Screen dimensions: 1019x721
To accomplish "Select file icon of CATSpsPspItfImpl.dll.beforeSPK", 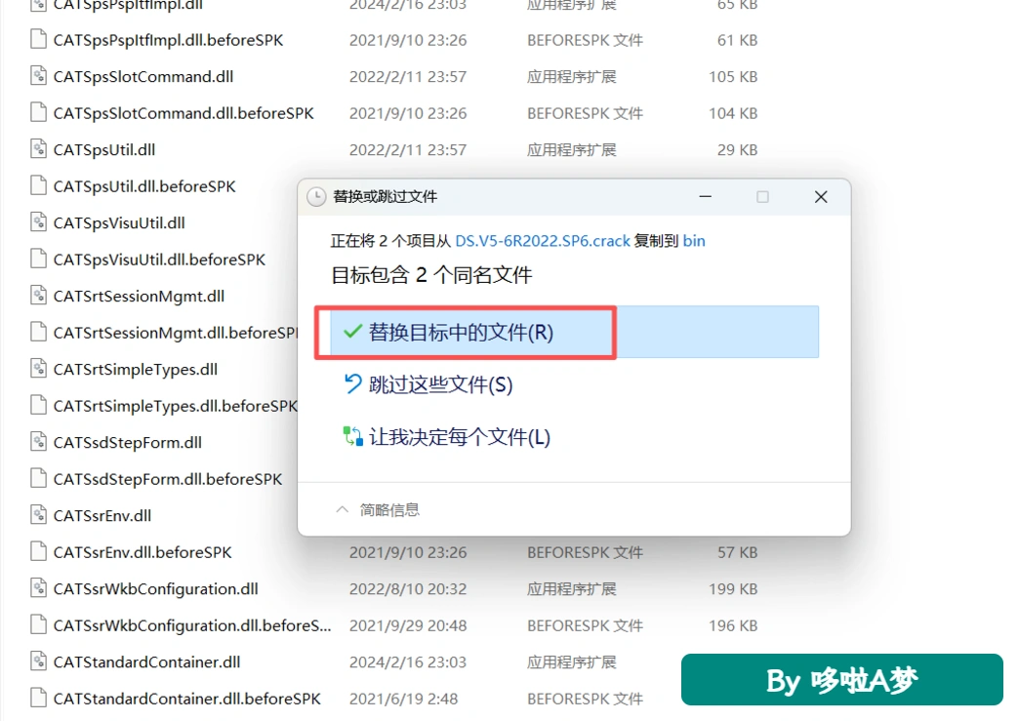I will point(39,40).
